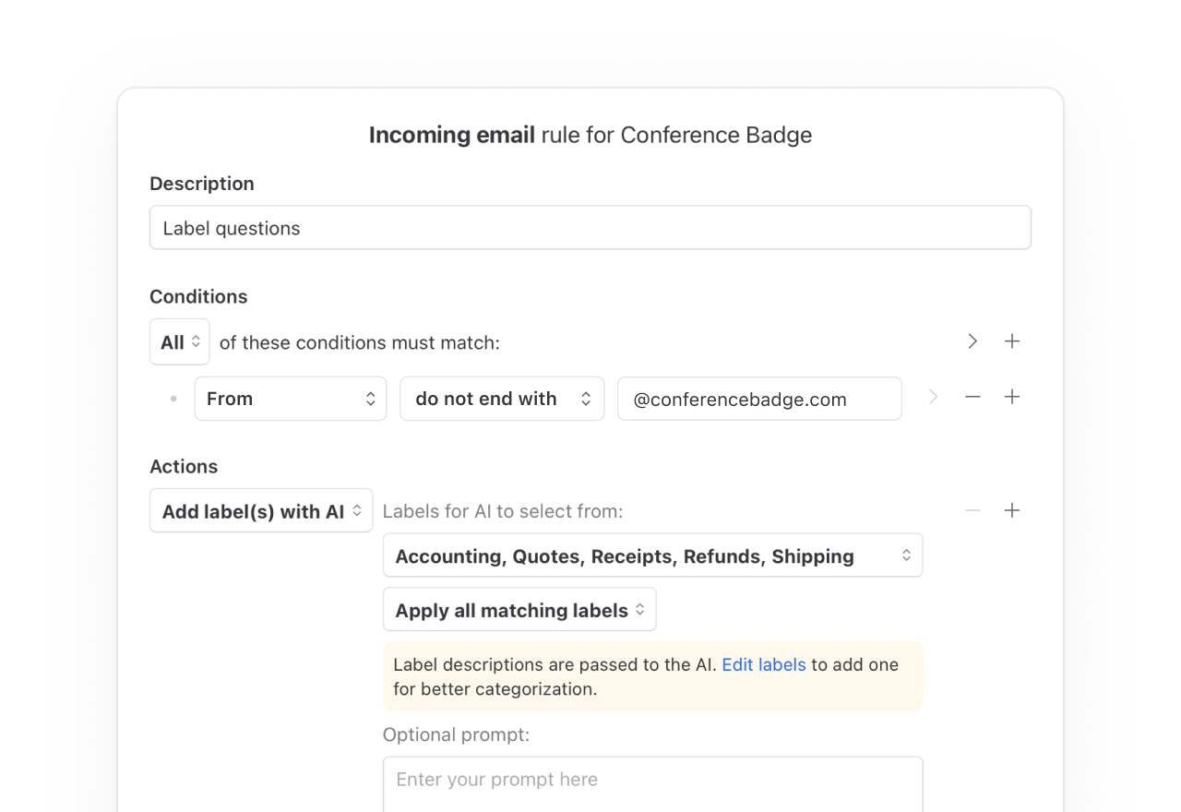Click the 'Label questions' description field
Screen dimensions: 1181x812
pos(590,228)
